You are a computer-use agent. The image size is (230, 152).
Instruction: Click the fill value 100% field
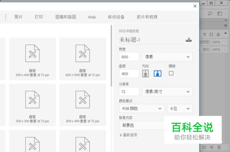tap(217, 50)
